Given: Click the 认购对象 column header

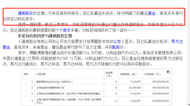Looking at the screenshot, I should point(41,74).
